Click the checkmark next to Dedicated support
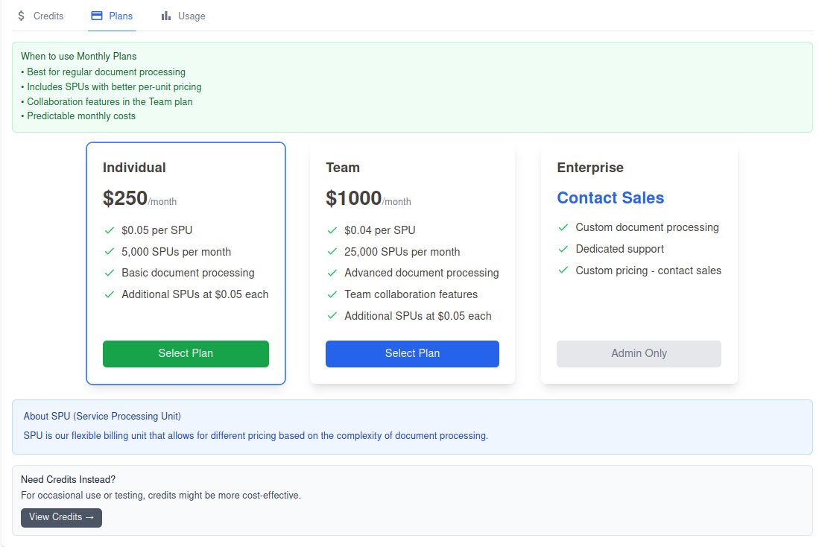Screen dimensions: 819x547 [x=563, y=248]
